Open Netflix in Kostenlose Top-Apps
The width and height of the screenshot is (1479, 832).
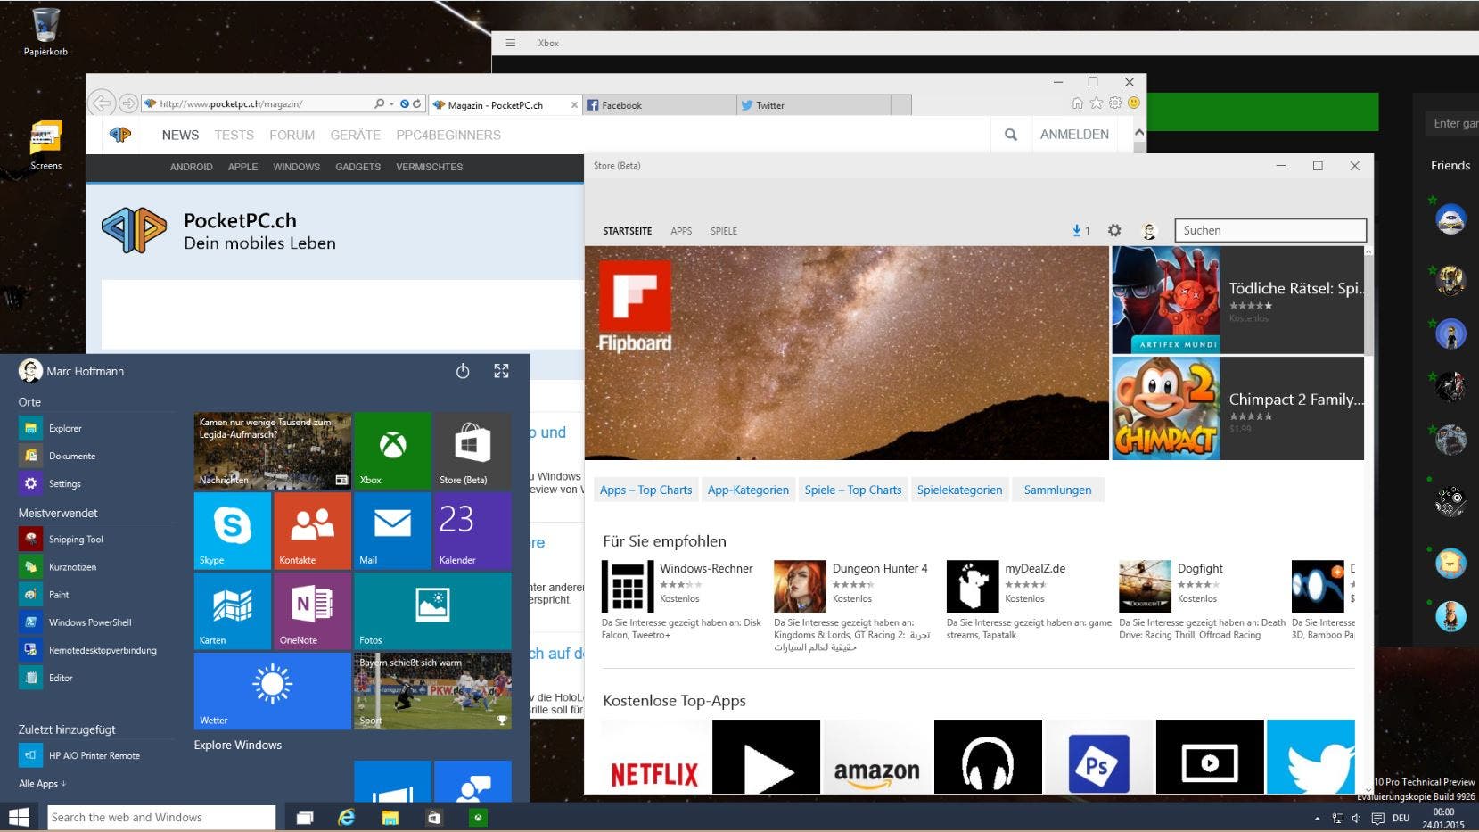click(655, 756)
